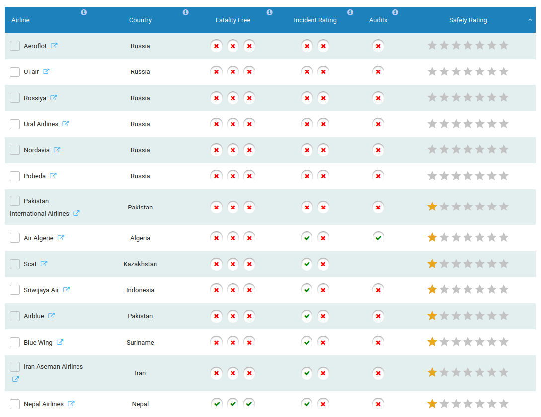This screenshot has width=541, height=417.
Task: Open the Nepal Airlines name
Action: pyautogui.click(x=44, y=404)
